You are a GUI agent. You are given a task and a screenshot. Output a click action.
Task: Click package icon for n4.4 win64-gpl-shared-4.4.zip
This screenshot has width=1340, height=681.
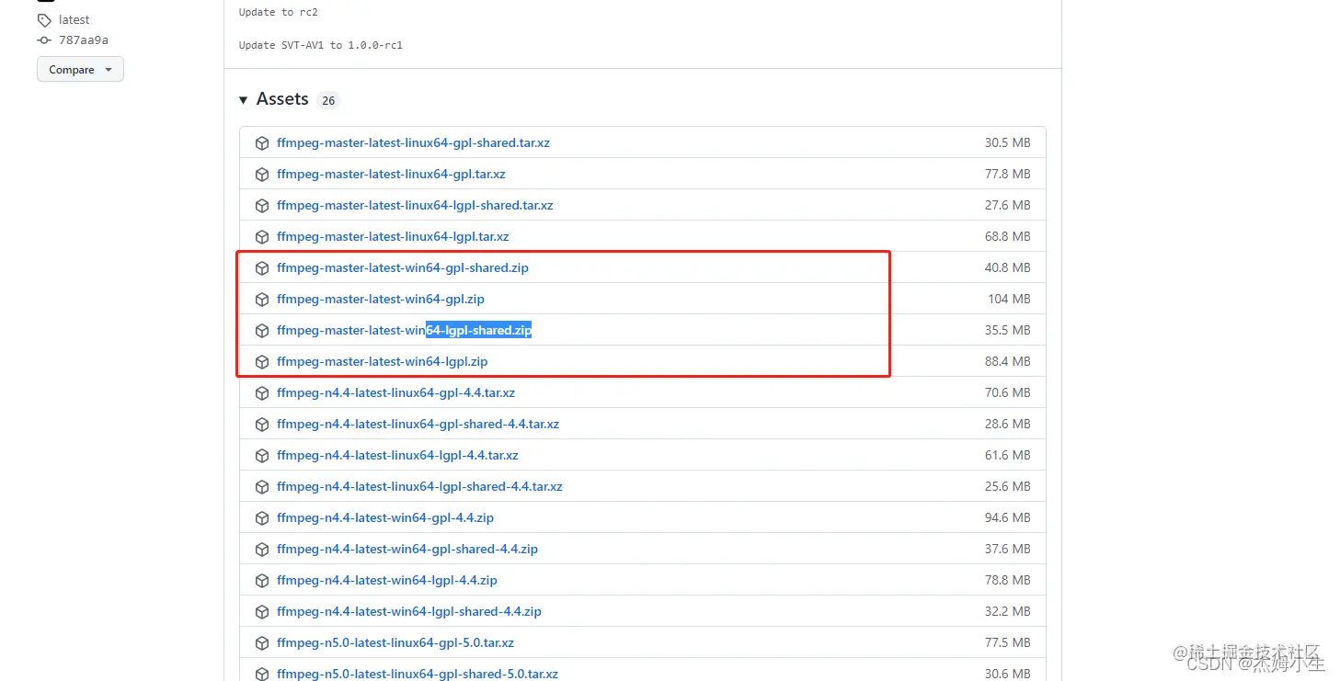[x=262, y=550]
